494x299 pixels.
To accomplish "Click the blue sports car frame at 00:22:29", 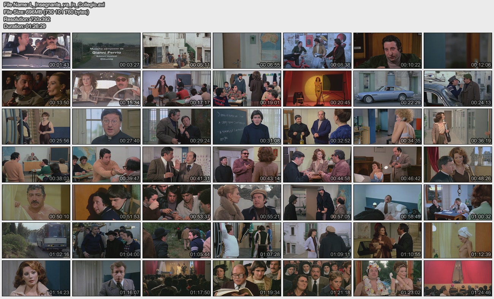I will click(388, 88).
